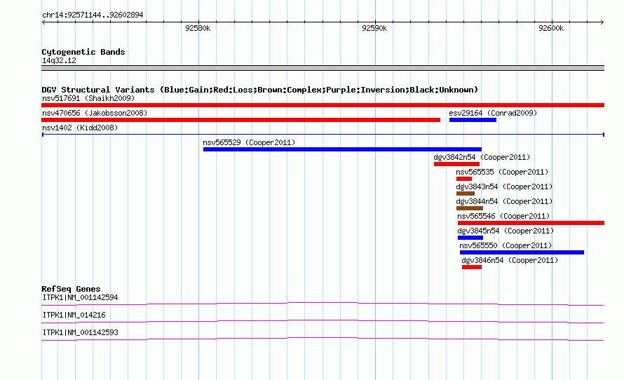Click the nsv565546 red loss bar
The width and height of the screenshot is (624, 380).
pos(531,223)
